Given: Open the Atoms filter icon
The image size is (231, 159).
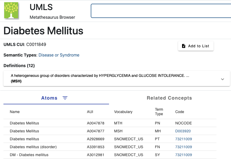Looking at the screenshot, I should 65,98.
